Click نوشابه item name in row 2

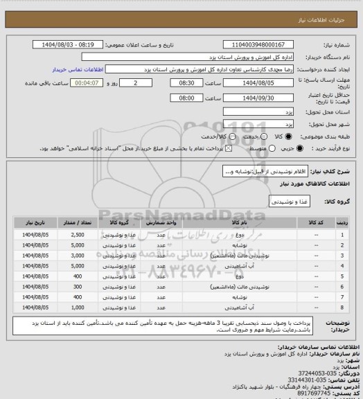click(240, 245)
